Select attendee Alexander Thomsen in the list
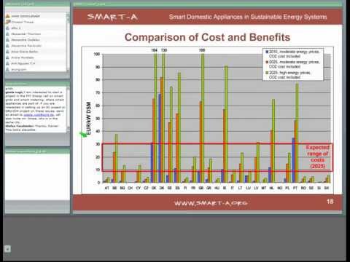350x262 pixels. point(26,34)
